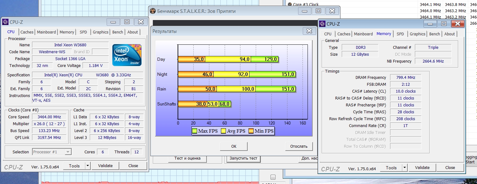Open the SPD tab in left CPU-Z
The width and height of the screenshot is (477, 184).
(x=83, y=32)
